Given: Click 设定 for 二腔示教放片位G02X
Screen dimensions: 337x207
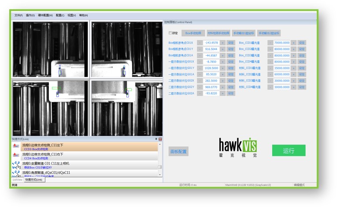Looking at the screenshot, I should click(x=231, y=81).
